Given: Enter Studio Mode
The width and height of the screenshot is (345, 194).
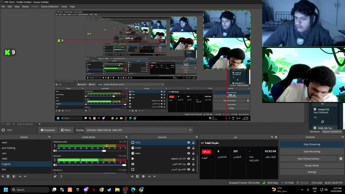Looking at the screenshot, I should click(x=312, y=165).
